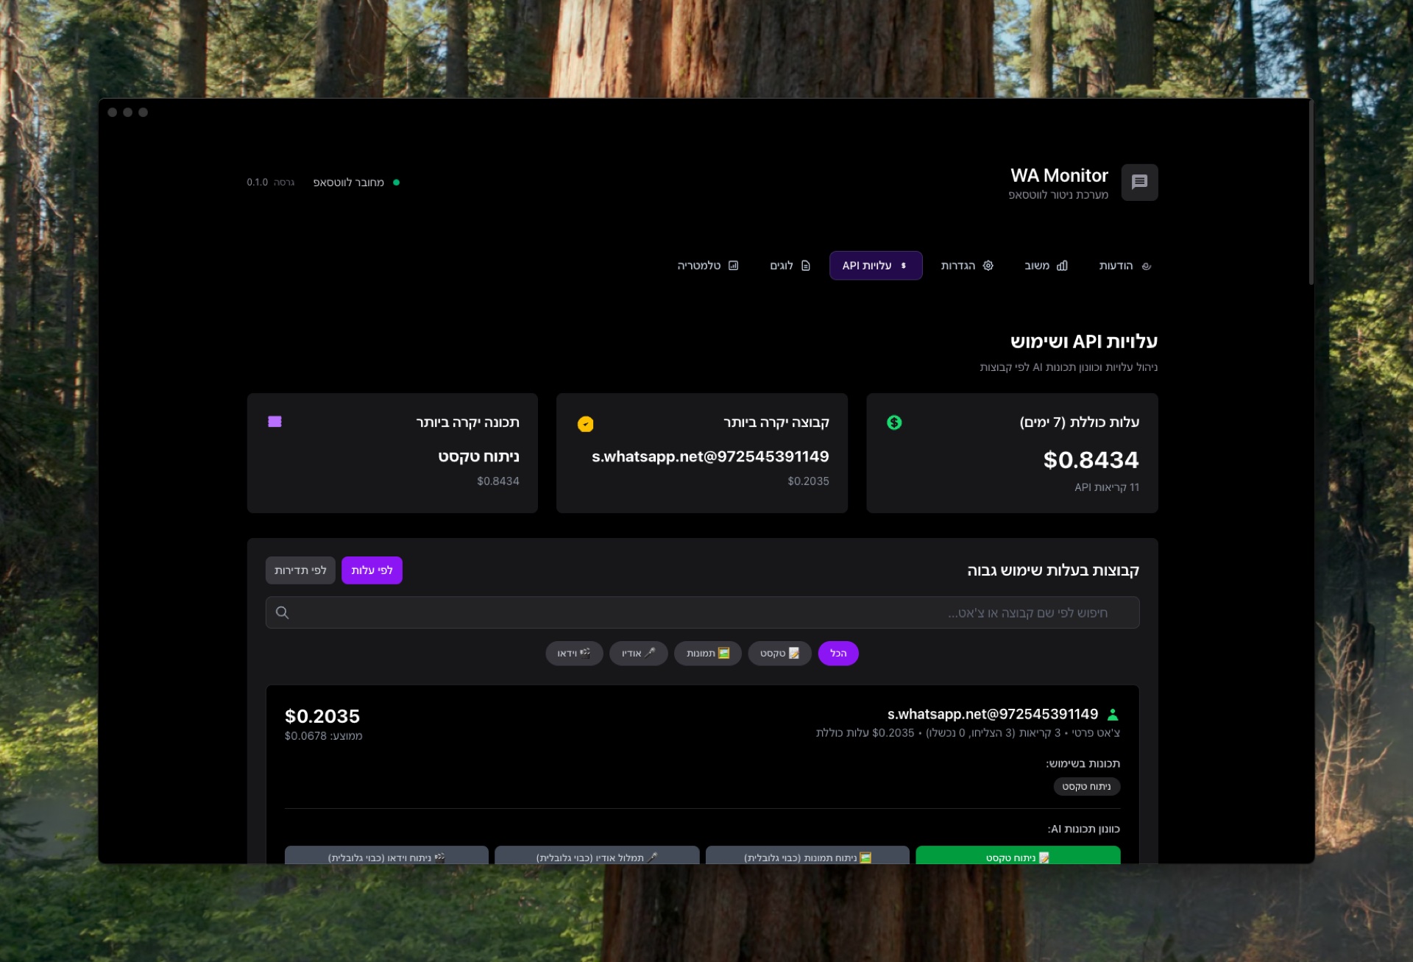The image size is (1413, 962).
Task: Select the active עלויות API tab
Action: pyautogui.click(x=875, y=266)
